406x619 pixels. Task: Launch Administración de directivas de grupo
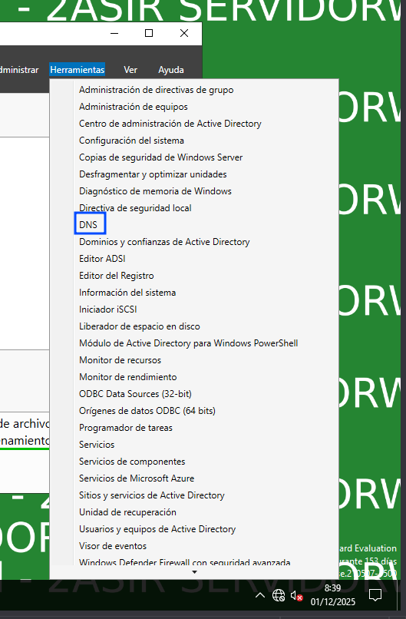[157, 90]
